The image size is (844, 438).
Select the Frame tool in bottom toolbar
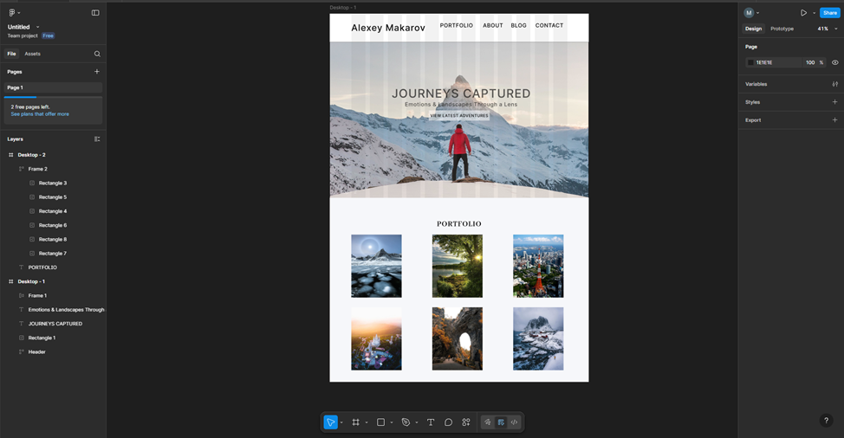(x=355, y=422)
